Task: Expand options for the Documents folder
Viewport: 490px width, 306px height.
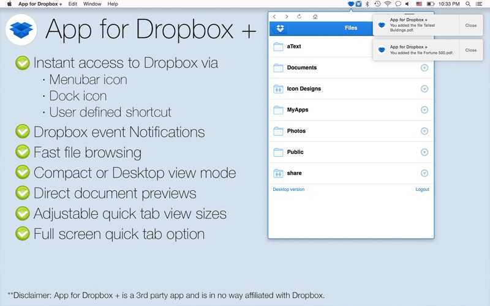Action: point(424,68)
